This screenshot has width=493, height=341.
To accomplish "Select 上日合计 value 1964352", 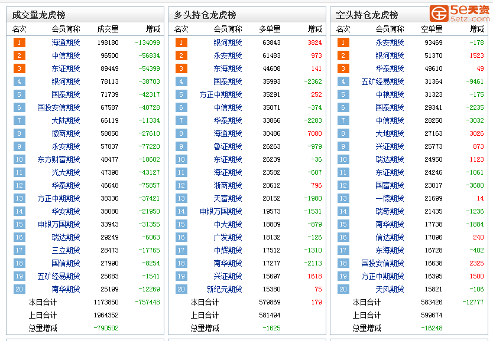I will tap(106, 315).
